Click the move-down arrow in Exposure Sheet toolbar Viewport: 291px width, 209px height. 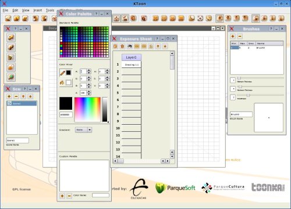[165, 46]
